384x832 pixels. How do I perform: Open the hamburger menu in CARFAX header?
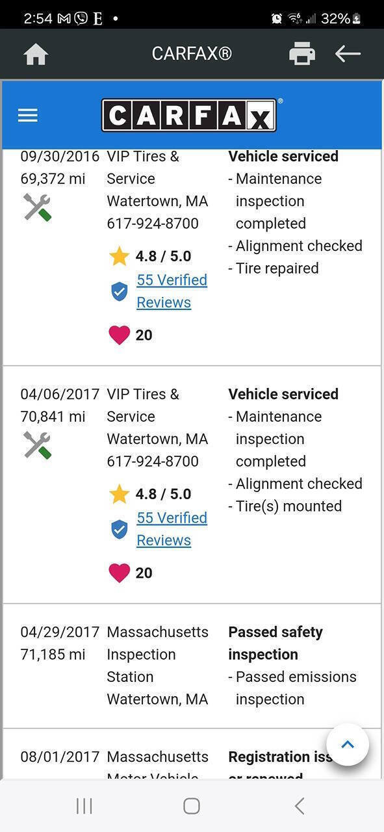[28, 116]
